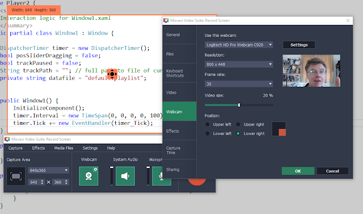Switch to the General tab
Viewport: 363px width, 214px height.
click(x=179, y=35)
